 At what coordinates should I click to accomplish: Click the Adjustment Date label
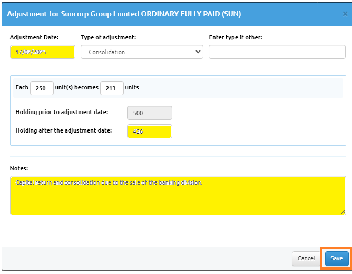click(34, 37)
